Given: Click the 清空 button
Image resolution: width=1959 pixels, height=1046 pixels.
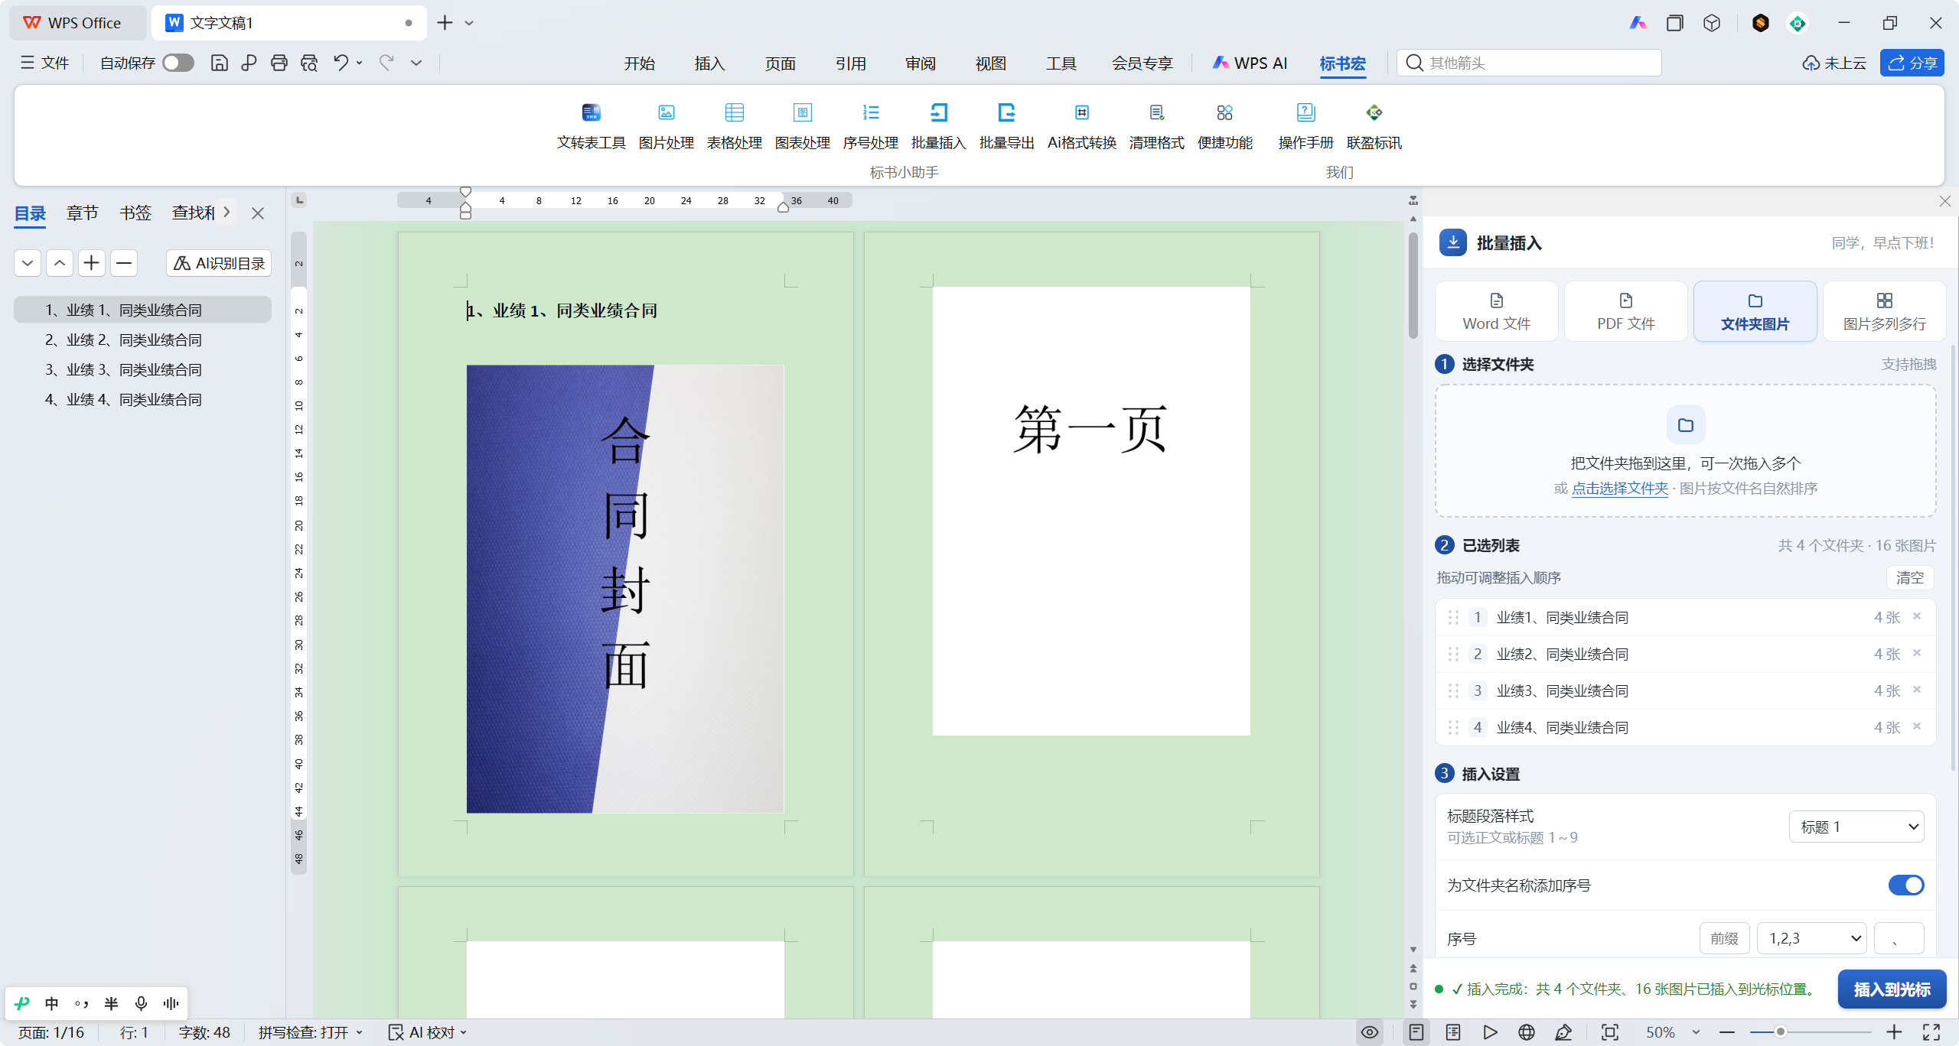Looking at the screenshot, I should pos(1909,577).
